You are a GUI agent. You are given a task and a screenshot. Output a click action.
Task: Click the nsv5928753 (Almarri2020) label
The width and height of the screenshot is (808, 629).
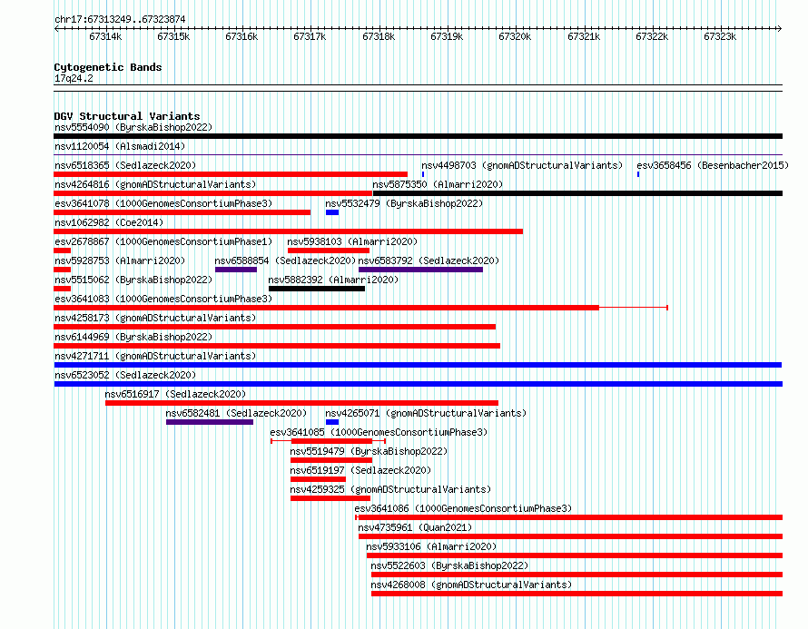120,260
